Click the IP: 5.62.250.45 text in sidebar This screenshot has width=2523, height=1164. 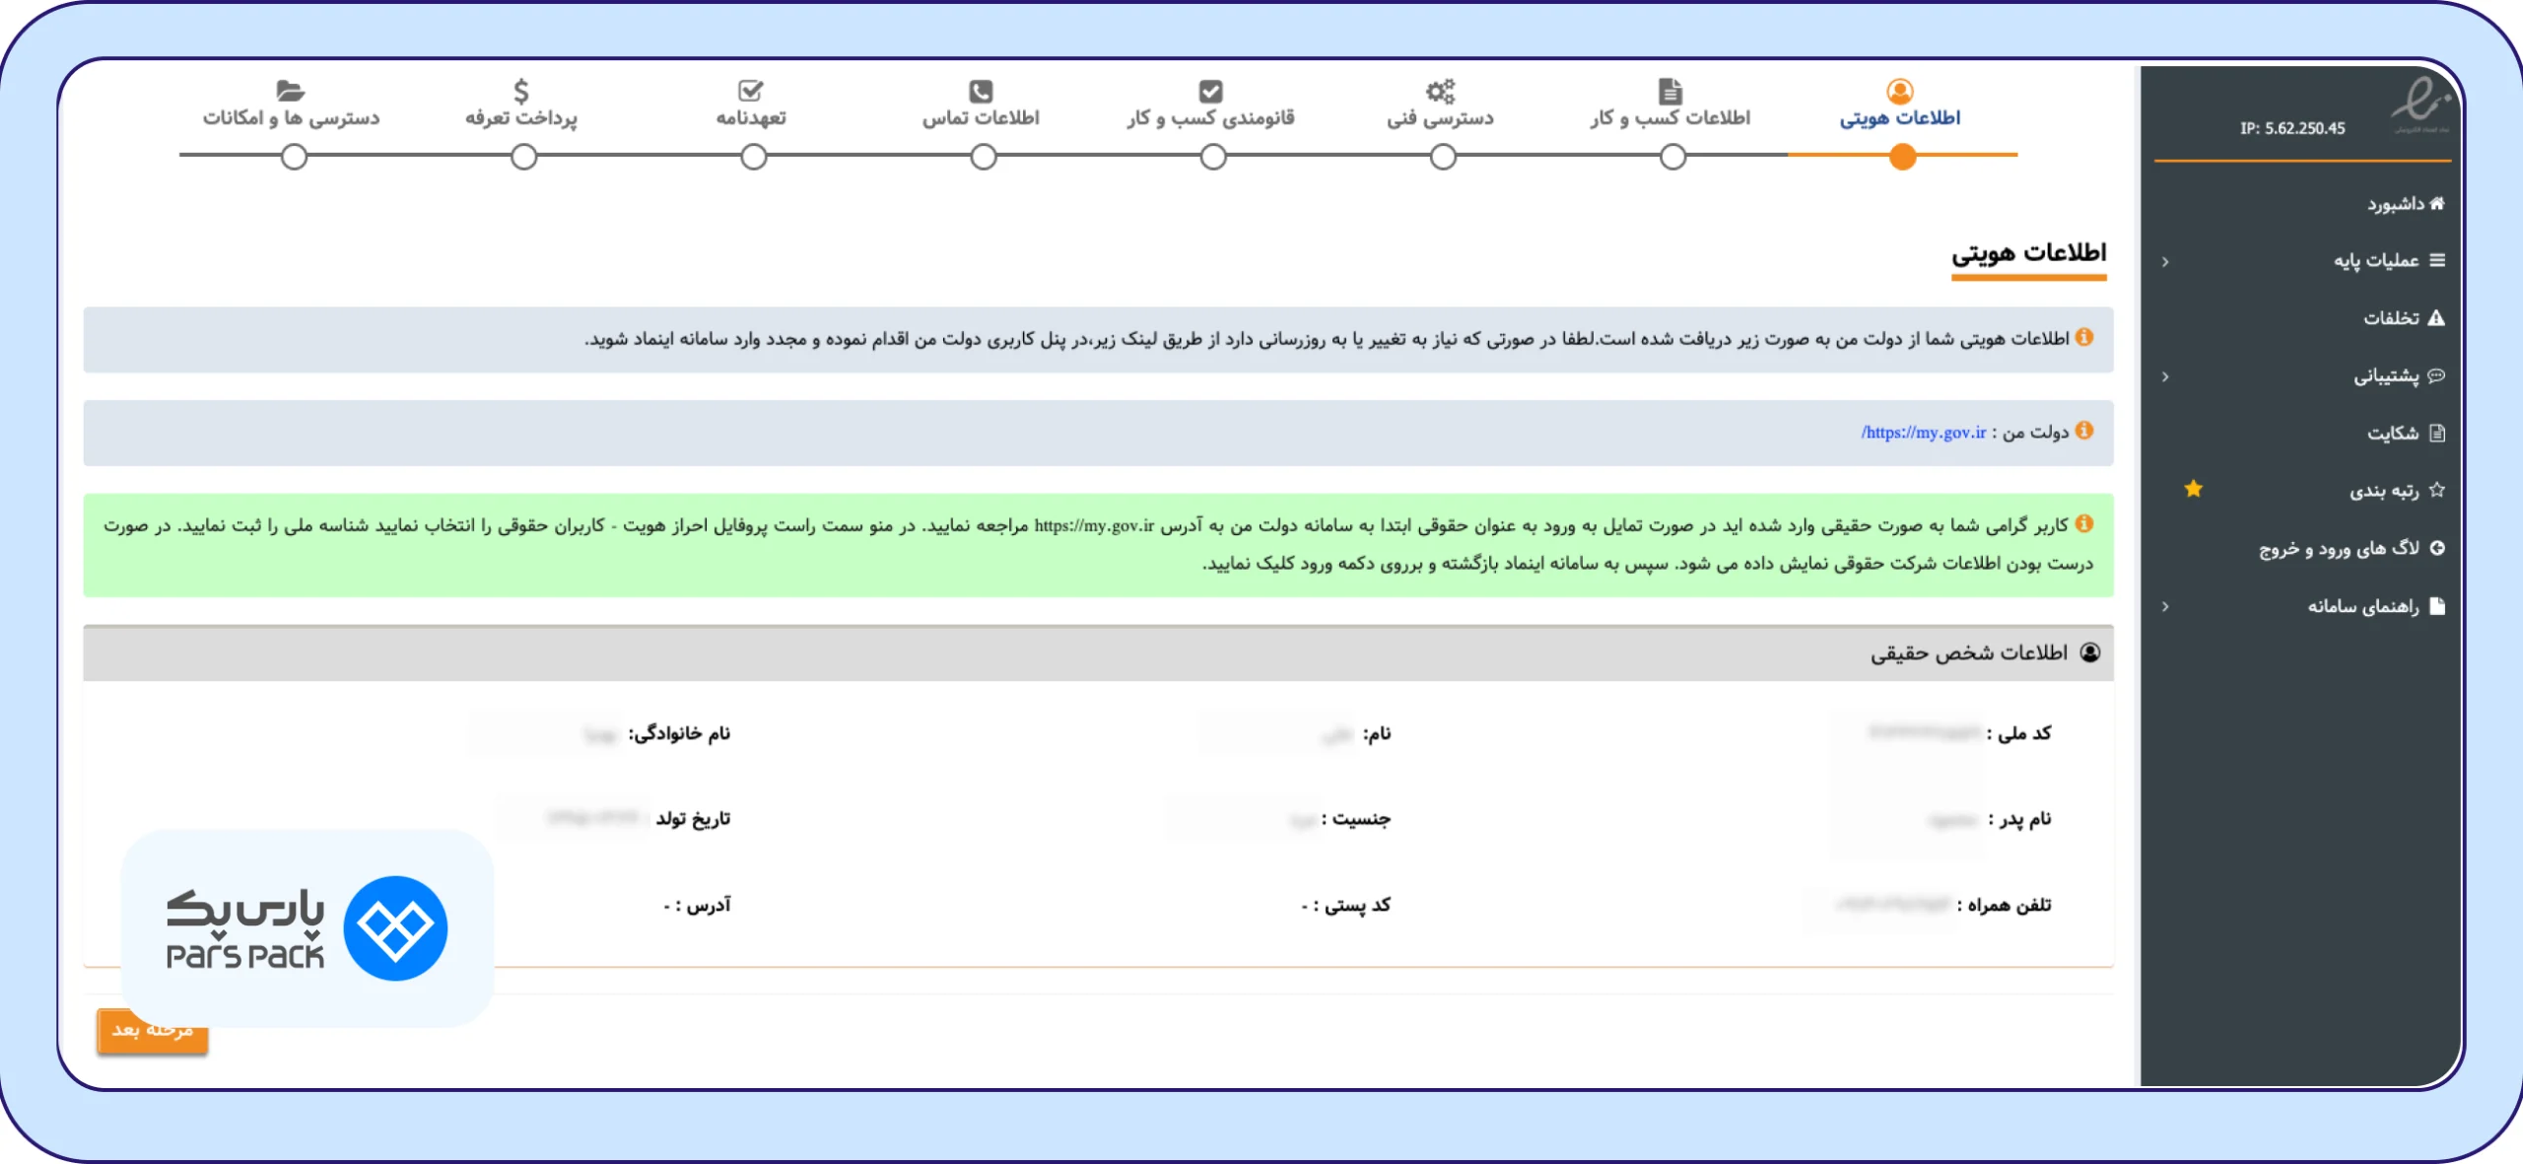tap(2292, 128)
